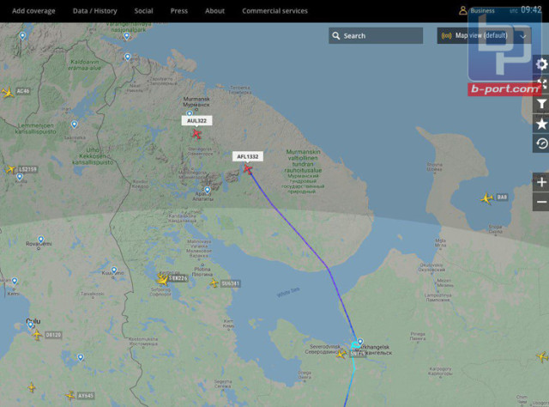Click the Add coverage link
This screenshot has height=407, width=549.
33,11
